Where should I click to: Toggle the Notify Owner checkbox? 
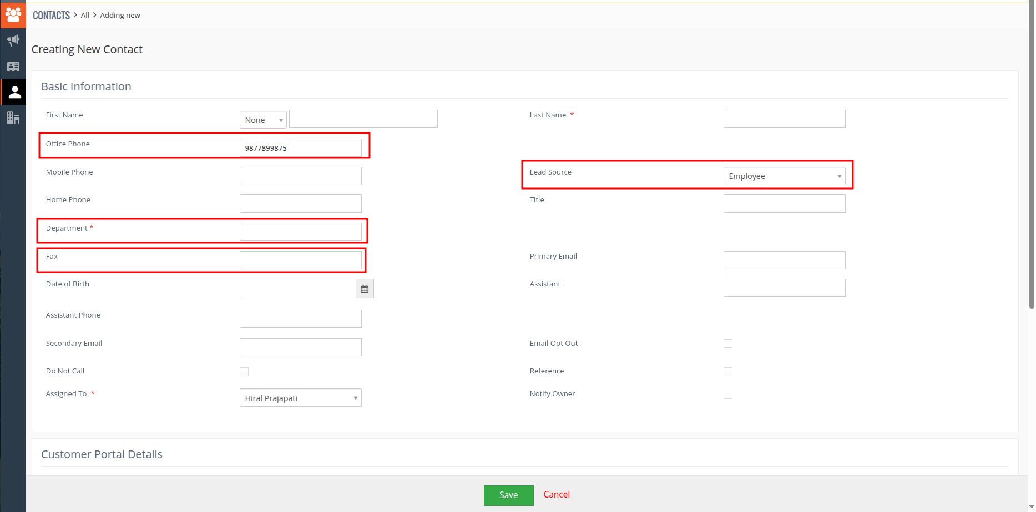728,394
